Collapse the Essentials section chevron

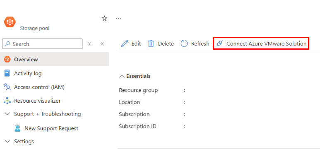click(122, 76)
